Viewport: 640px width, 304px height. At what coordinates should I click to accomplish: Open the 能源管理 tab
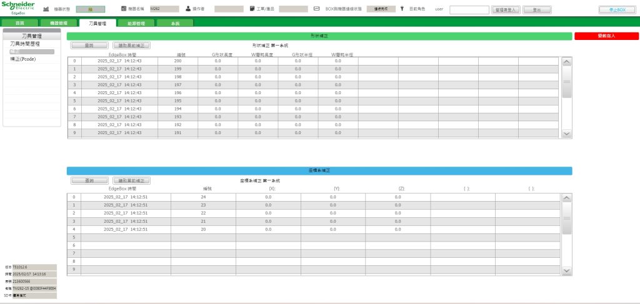136,23
